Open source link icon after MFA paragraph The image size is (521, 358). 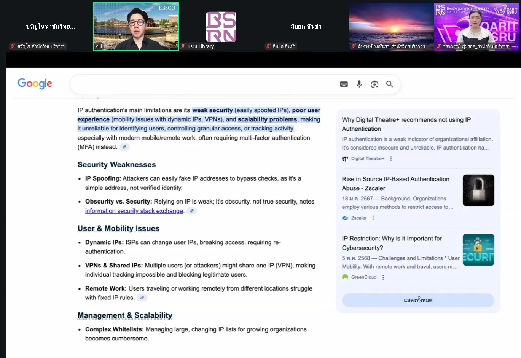point(124,147)
